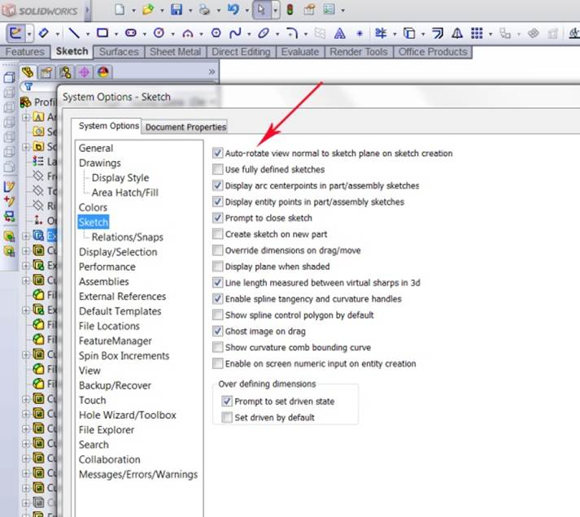Select Colors category in options list

(93, 207)
